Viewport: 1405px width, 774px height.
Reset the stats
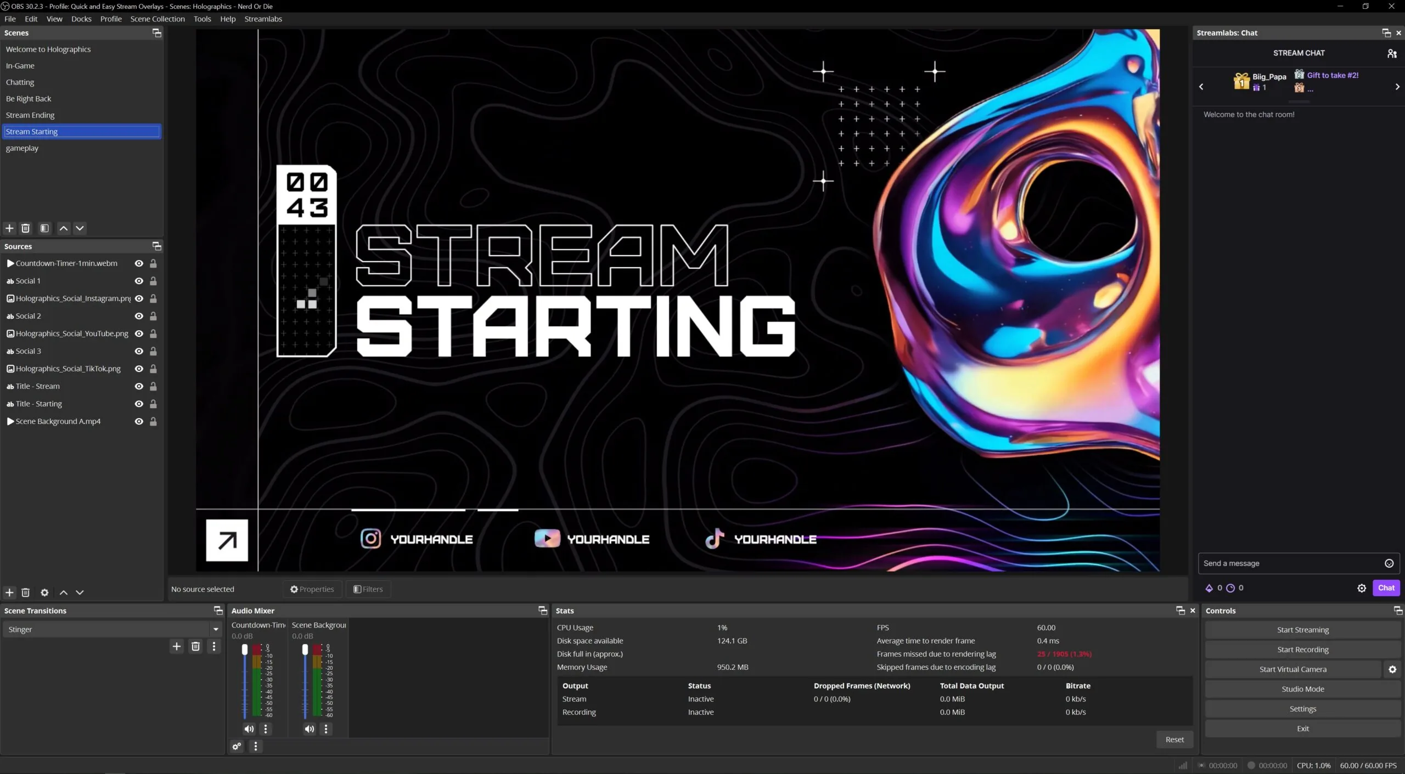1174,739
